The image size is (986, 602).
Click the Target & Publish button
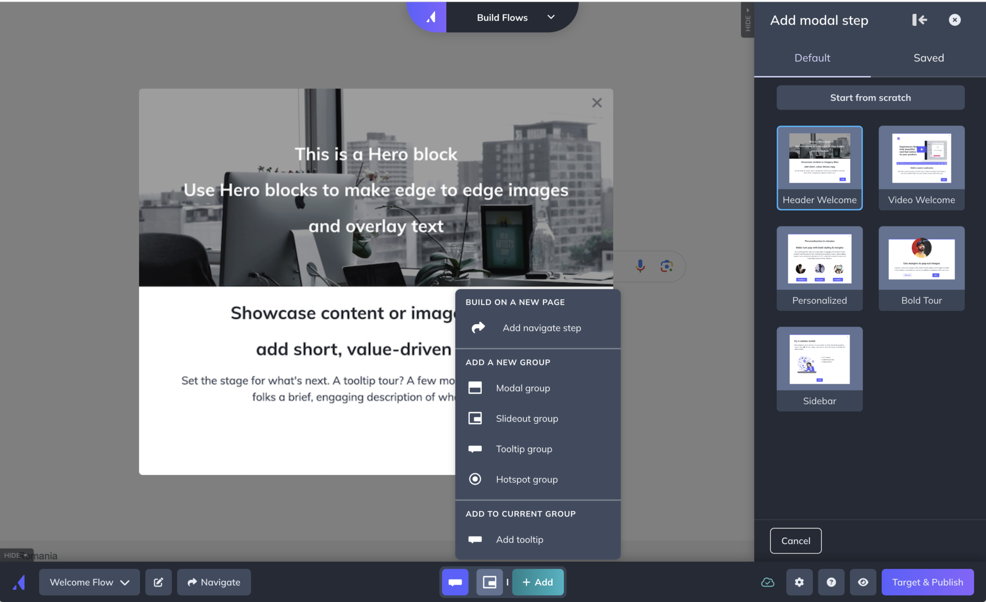(927, 582)
